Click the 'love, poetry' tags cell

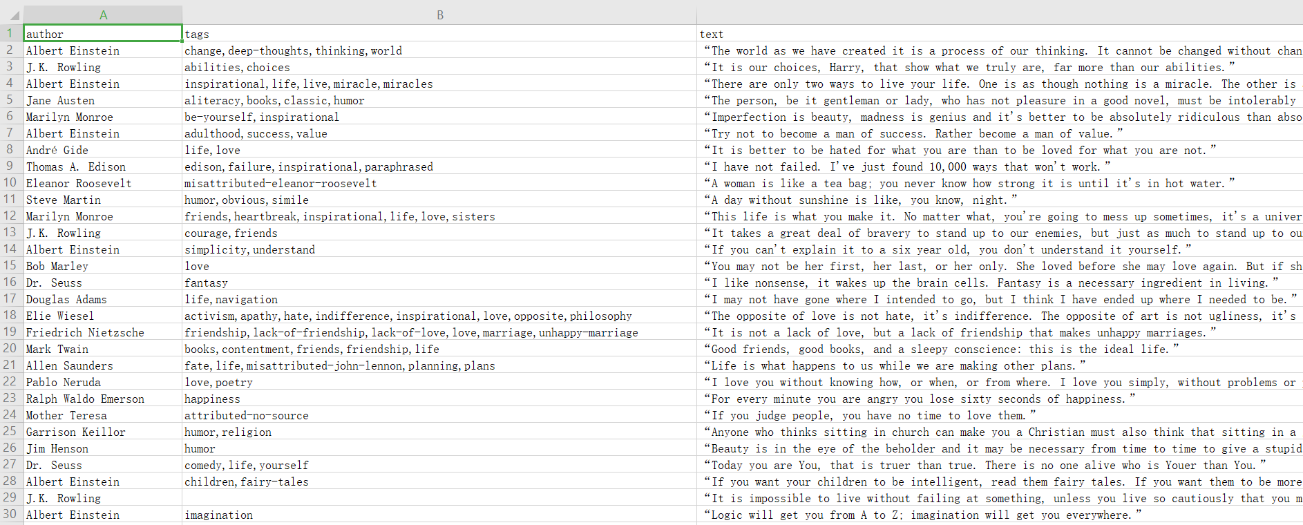pos(439,382)
